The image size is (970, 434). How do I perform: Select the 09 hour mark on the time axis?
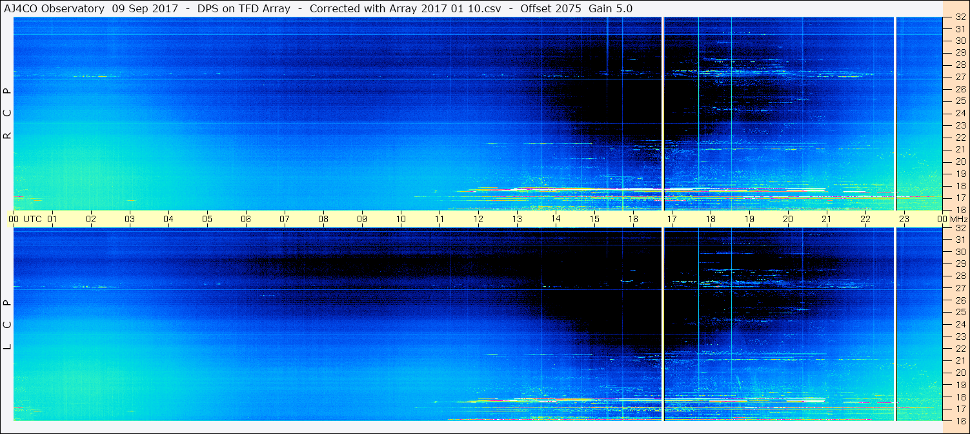(x=362, y=219)
